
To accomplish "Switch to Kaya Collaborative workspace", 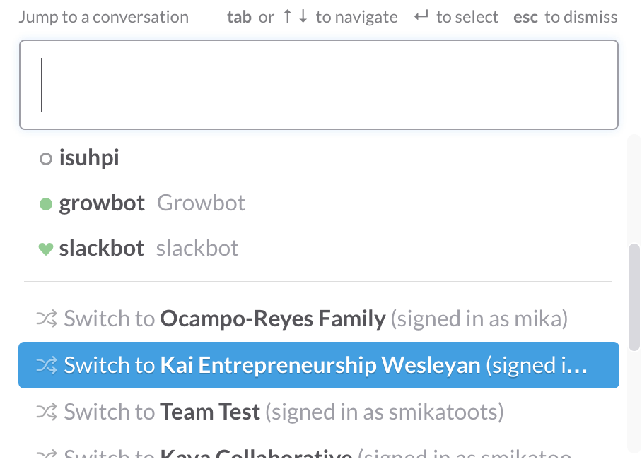I will (x=256, y=454).
